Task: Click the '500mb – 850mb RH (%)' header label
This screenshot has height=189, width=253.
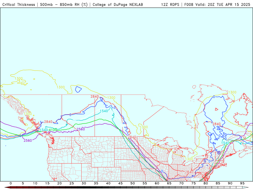Action: click(64, 4)
